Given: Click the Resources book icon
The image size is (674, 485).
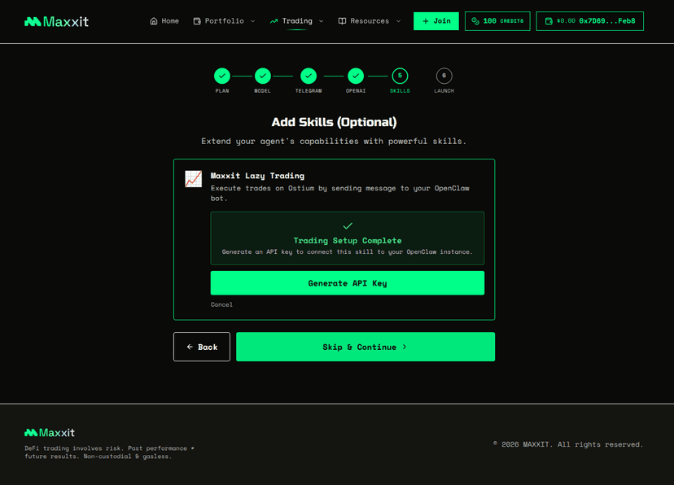Looking at the screenshot, I should point(344,21).
